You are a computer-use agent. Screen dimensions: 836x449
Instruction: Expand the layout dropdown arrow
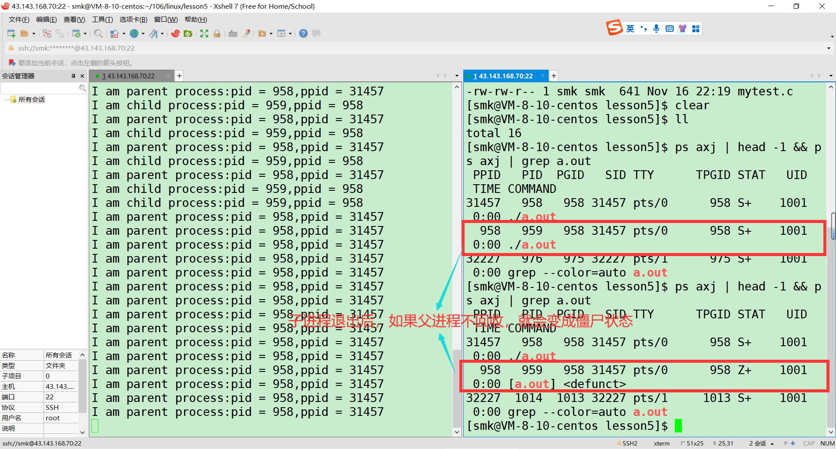(290, 34)
